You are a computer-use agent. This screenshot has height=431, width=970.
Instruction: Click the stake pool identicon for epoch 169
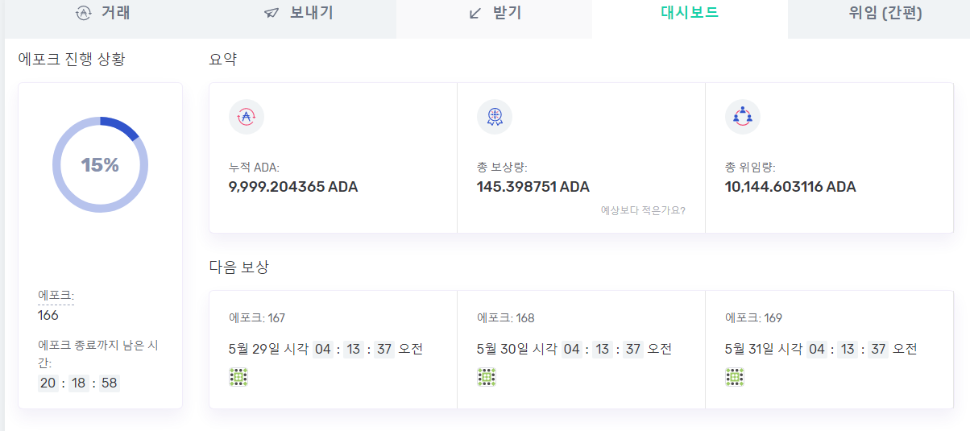coord(734,377)
